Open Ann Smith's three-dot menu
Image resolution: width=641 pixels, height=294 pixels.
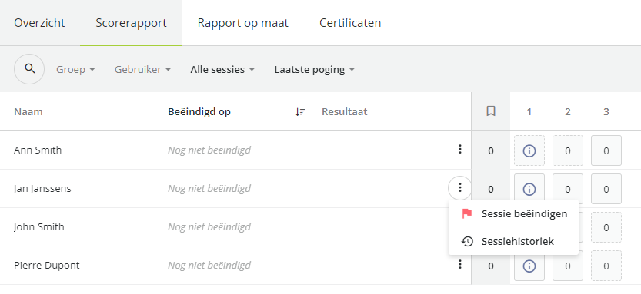460,149
